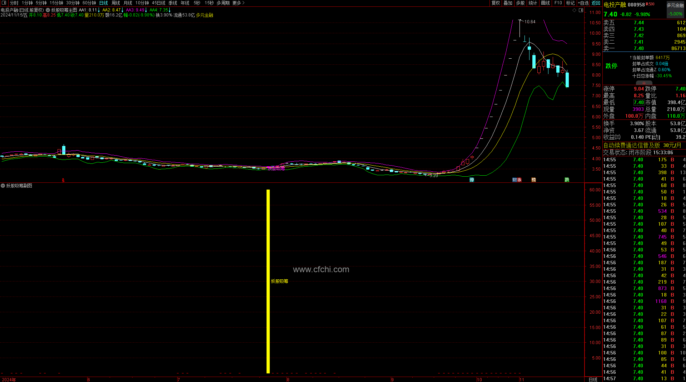Click the 涨 event marker on chart
Viewport: 686px width, 382px height.
(x=519, y=180)
